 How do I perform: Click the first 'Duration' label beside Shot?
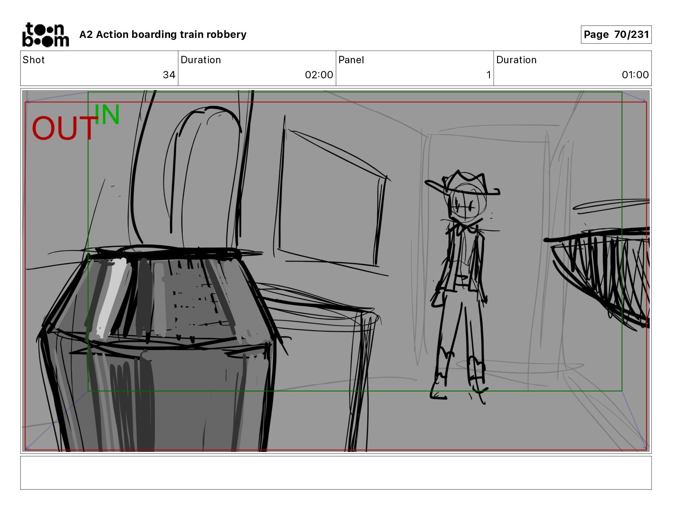click(x=201, y=60)
